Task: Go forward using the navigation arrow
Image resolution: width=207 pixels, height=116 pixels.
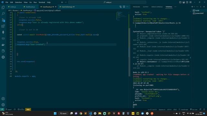Action: 66,2
